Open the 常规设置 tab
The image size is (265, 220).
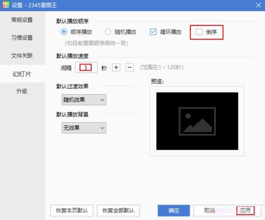(22, 20)
